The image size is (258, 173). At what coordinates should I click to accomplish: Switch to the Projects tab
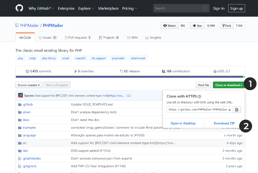click(109, 38)
